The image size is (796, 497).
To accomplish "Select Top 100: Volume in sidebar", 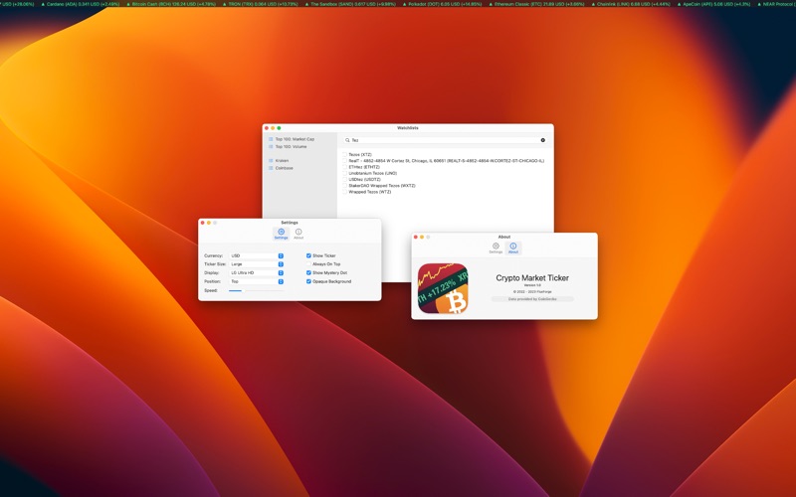I will 290,147.
